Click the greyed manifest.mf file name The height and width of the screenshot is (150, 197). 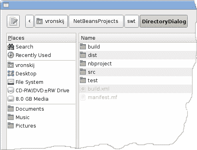tap(103, 97)
